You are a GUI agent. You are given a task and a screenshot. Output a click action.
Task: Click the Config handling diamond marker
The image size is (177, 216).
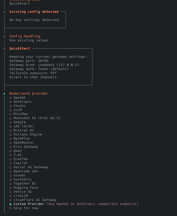tap(4, 36)
